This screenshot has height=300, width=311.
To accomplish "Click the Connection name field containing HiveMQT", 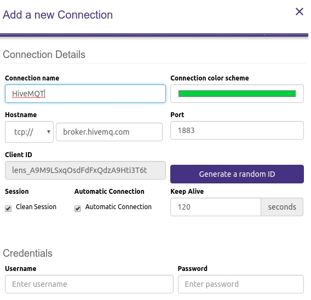I will click(x=85, y=94).
